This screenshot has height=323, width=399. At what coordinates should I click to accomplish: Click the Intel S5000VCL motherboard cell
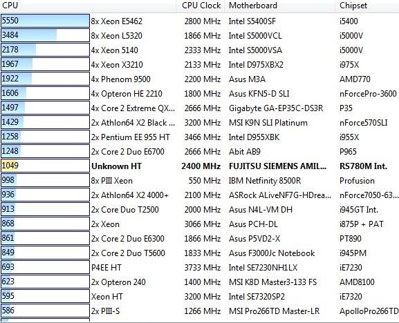pos(255,36)
